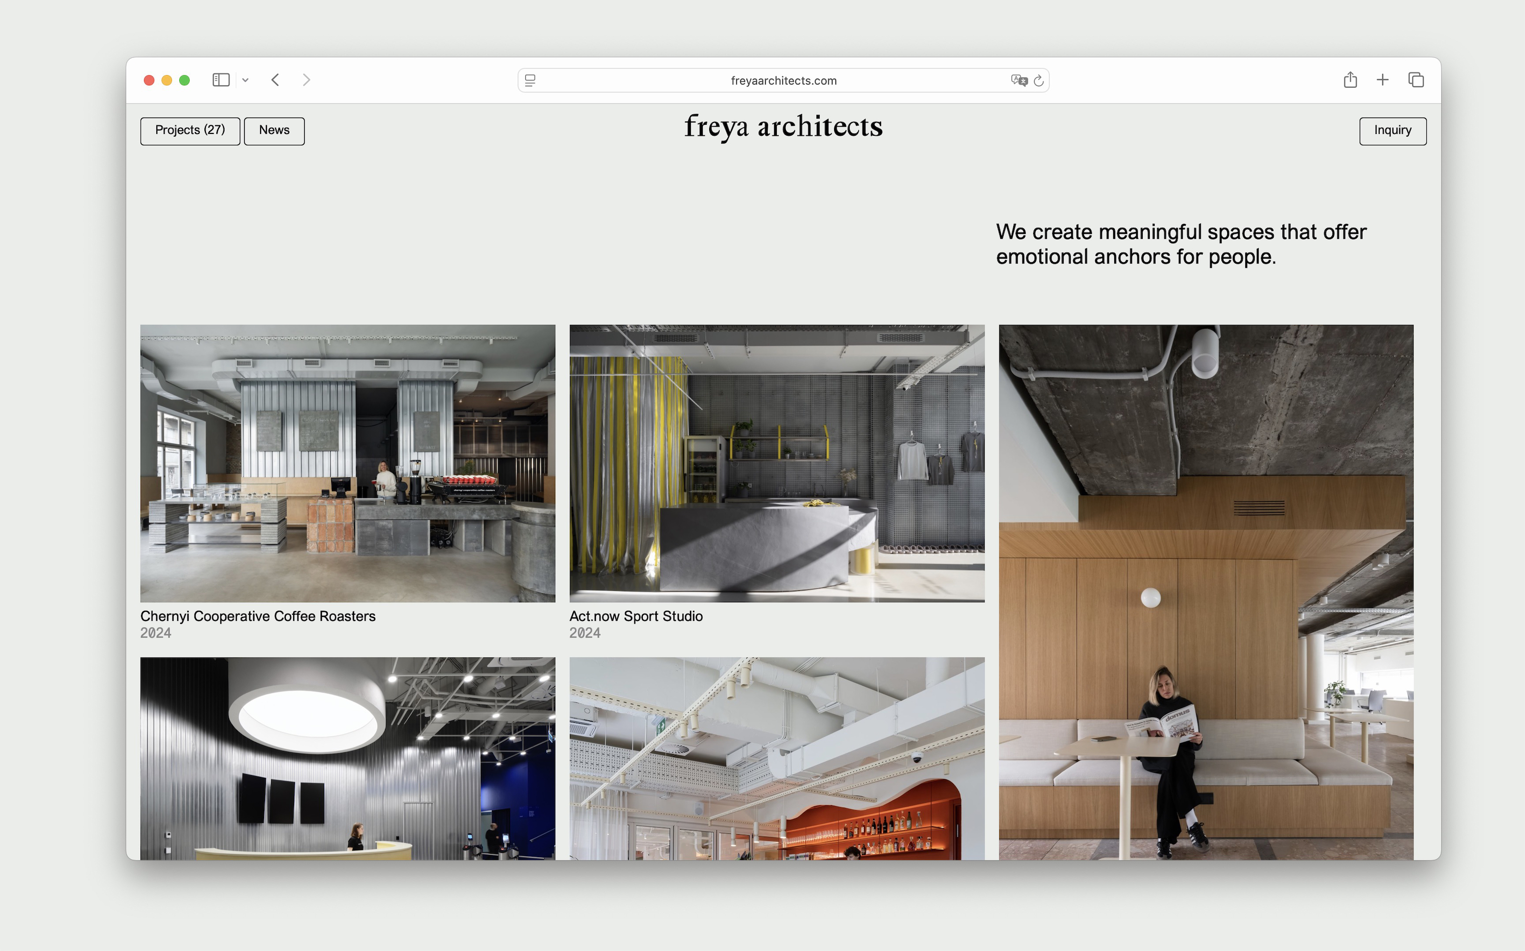Screen dimensions: 1525x951
Task: Click inside the address bar
Action: pyautogui.click(x=783, y=81)
